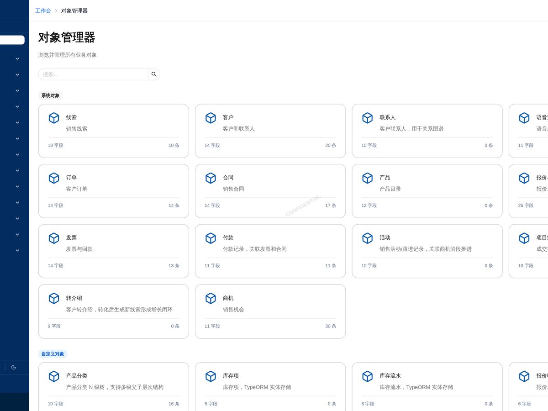Click the 销售机会 description text
Screen dimensions: 548x411
233,310
